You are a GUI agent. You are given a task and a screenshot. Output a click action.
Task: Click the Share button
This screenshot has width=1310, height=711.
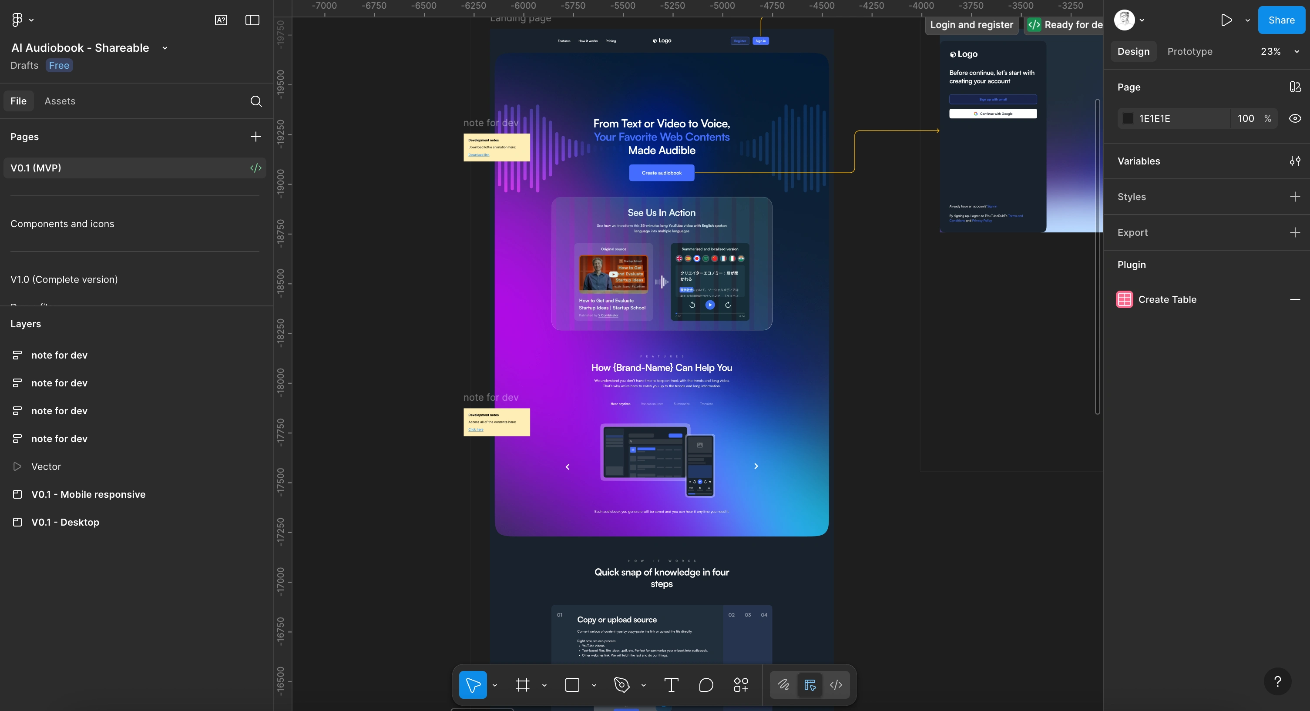[x=1281, y=20]
